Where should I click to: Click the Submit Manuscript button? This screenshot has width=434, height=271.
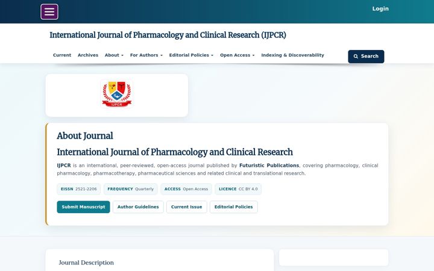[83, 207]
